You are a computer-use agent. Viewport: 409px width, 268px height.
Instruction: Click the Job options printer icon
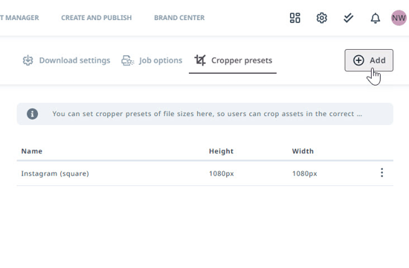(128, 60)
